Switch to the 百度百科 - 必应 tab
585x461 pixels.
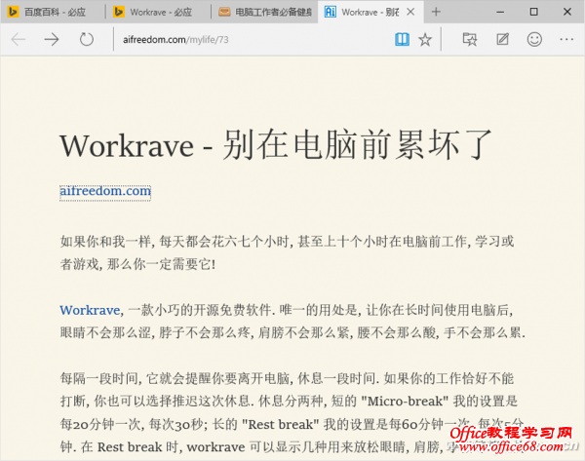54,12
